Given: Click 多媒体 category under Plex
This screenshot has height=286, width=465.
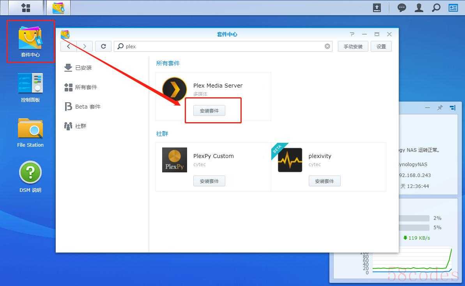Looking at the screenshot, I should [x=200, y=94].
